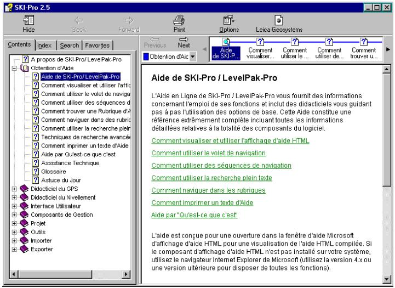Select A propos de SKI-Pro/ LevelPak-Pro
The width and height of the screenshot is (395, 288).
click(76, 59)
